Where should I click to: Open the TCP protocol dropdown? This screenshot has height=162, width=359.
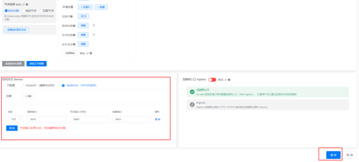pyautogui.click(x=16, y=120)
